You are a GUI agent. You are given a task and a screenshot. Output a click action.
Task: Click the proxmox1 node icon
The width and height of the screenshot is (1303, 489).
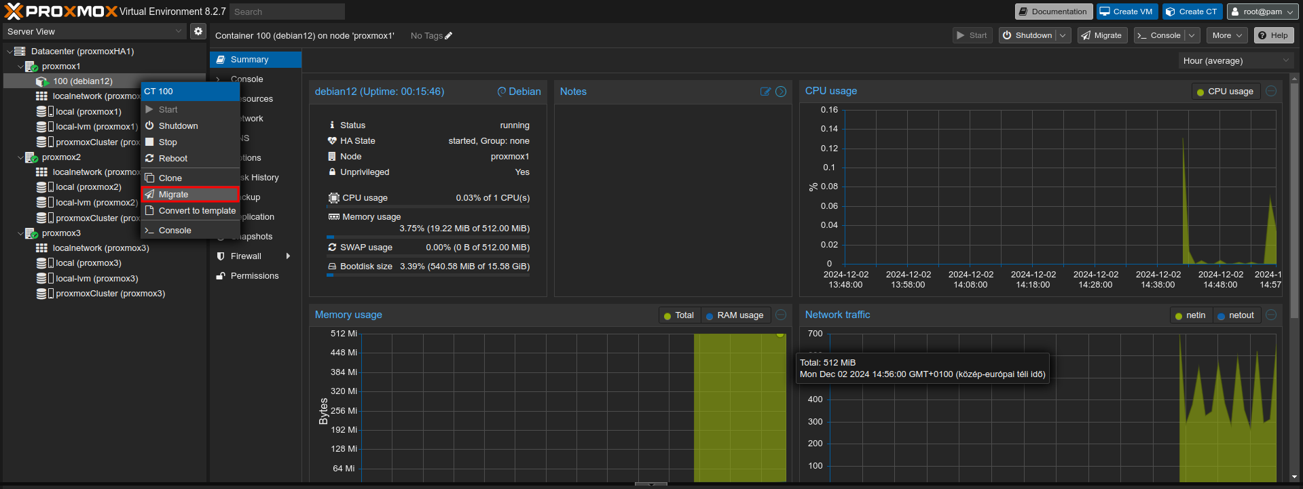coord(32,66)
